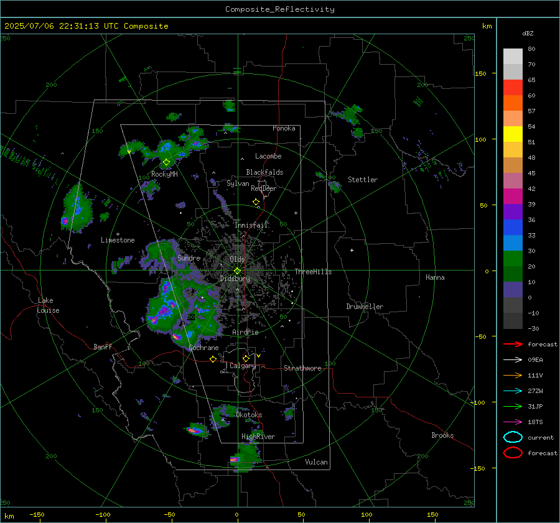Screen dimensions: 560x523
Task: Click the Hanna label
Action: tap(435, 277)
